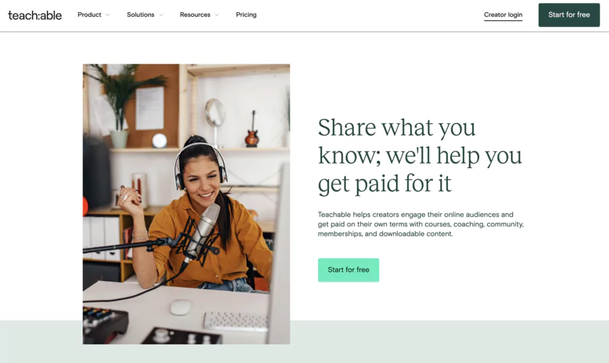Screen dimensions: 609x363
Task: Click the 'Share what you know' headline
Action: point(420,155)
